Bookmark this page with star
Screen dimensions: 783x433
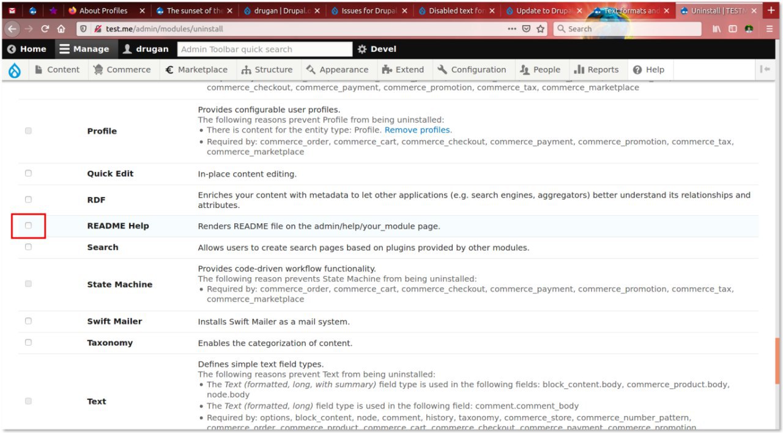click(541, 29)
